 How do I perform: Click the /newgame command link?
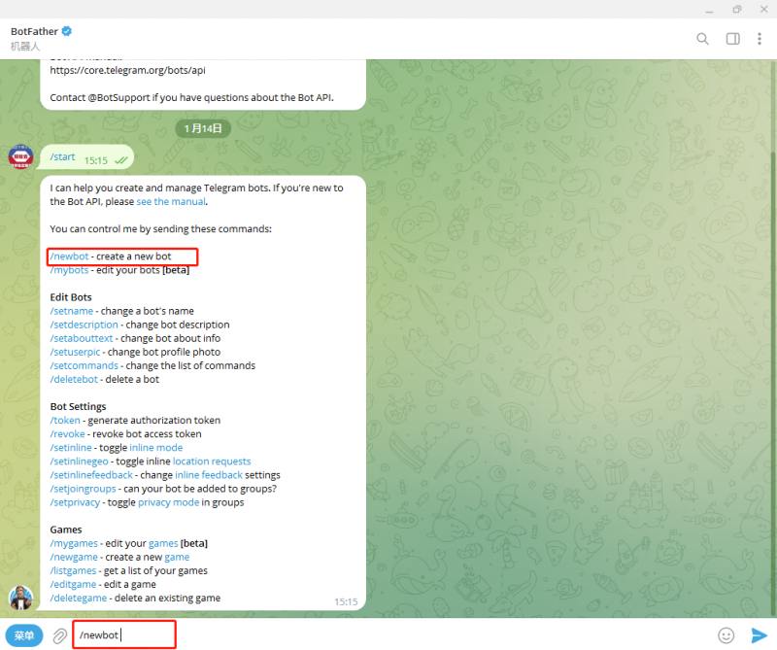(74, 558)
